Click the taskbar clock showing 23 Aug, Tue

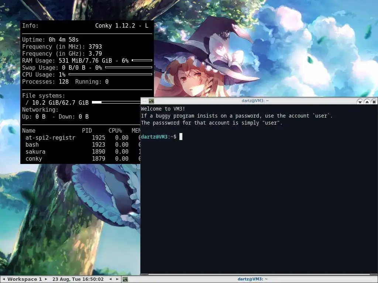pyautogui.click(x=78, y=279)
